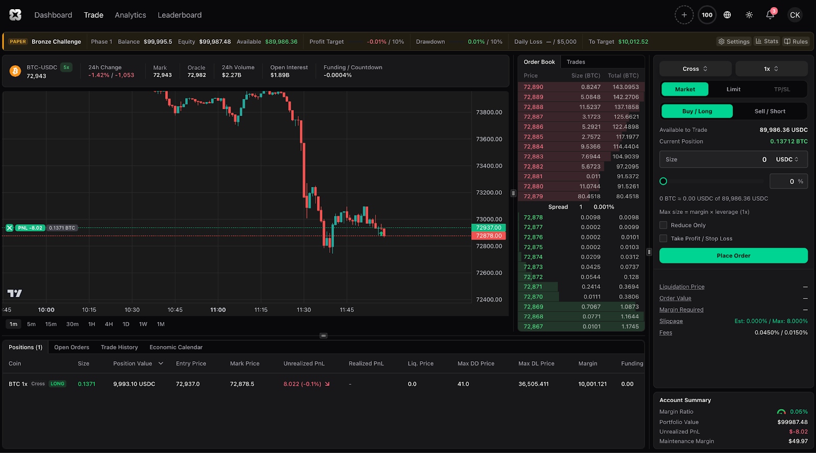This screenshot has width=816, height=453.
Task: Click the app logo in top-left
Action: pos(15,15)
